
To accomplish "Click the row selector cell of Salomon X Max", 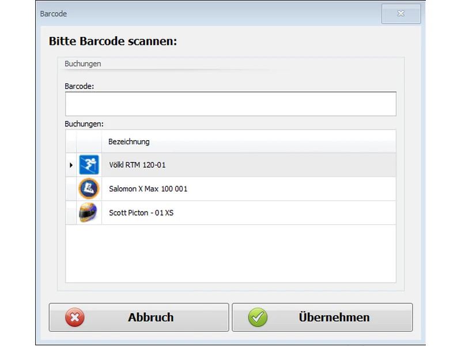I will [71, 189].
